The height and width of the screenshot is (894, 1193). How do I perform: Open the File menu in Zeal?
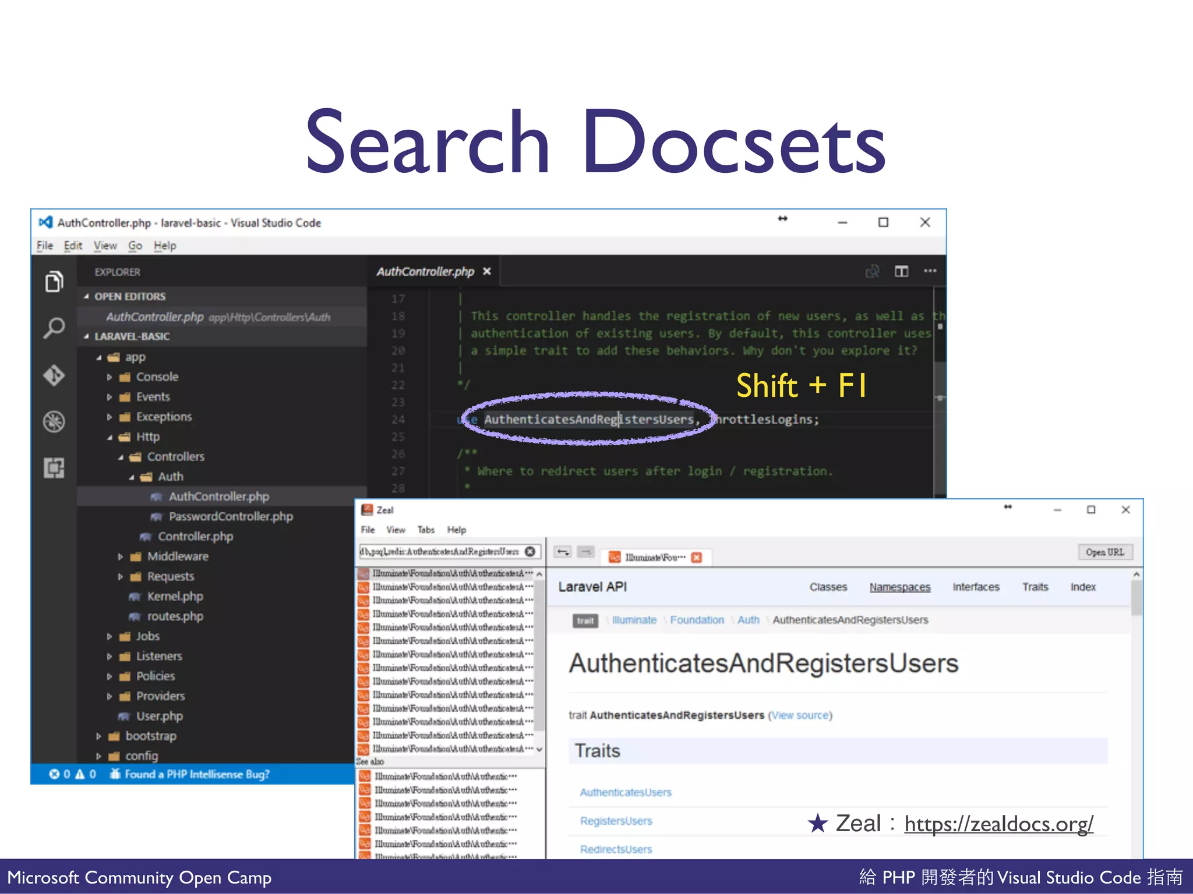pos(368,530)
